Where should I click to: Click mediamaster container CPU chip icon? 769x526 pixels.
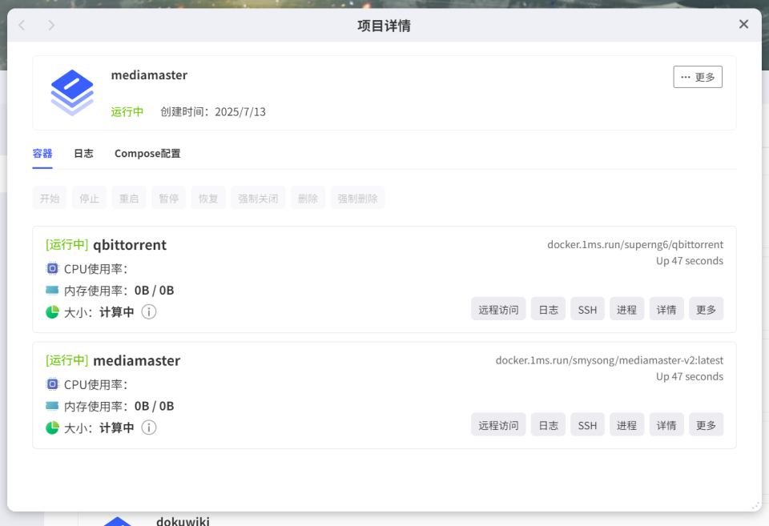53,384
